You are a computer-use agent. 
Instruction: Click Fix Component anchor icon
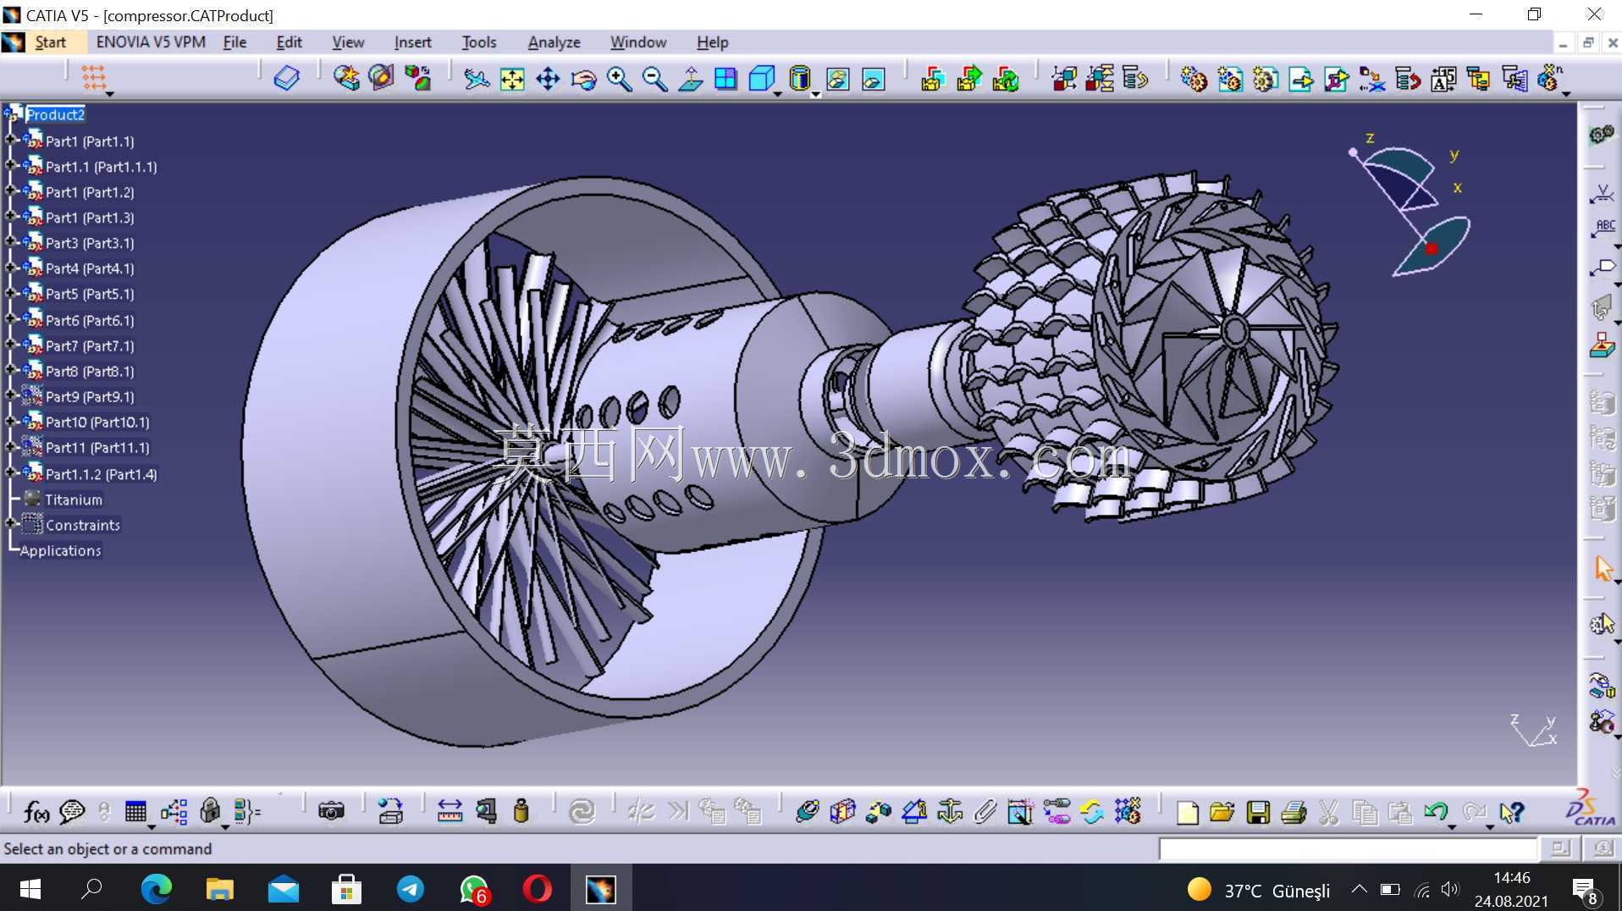(950, 812)
